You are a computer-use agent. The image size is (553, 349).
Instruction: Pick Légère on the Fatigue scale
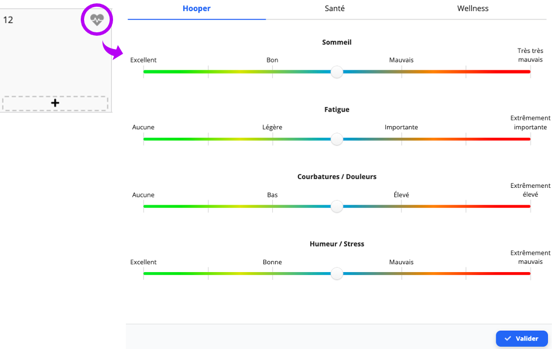coord(272,127)
